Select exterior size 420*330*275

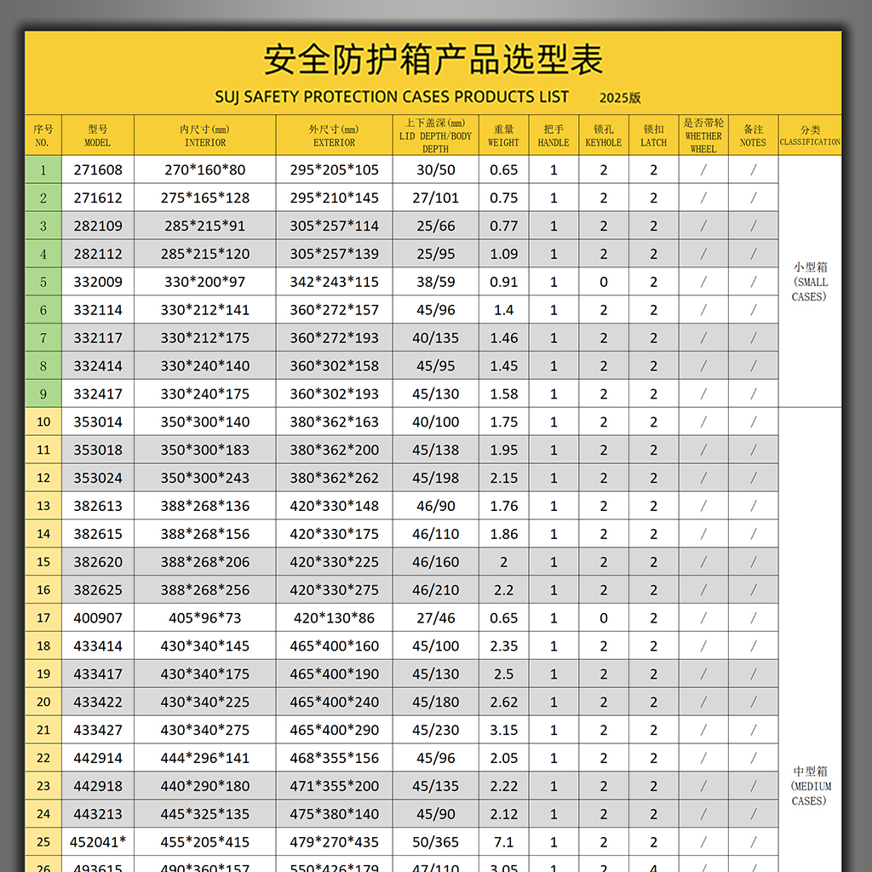click(334, 589)
